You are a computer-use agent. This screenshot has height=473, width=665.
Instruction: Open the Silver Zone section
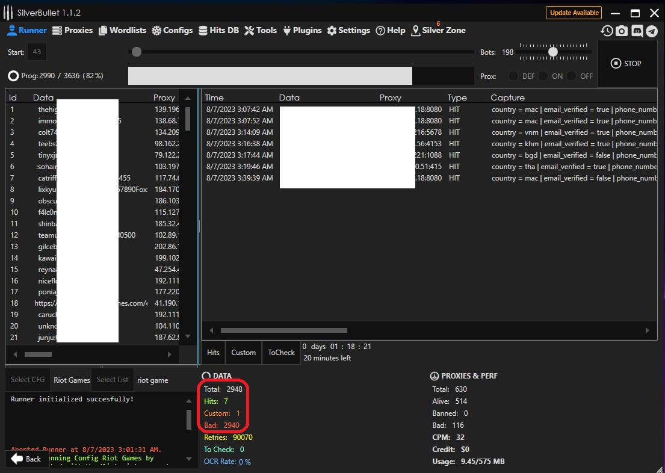(x=438, y=31)
